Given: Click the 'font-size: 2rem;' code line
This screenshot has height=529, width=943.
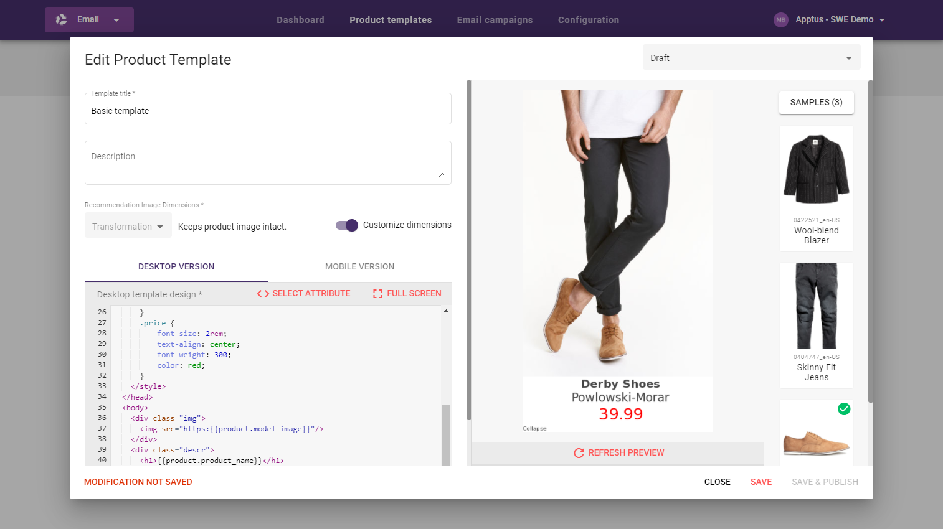Looking at the screenshot, I should [192, 334].
